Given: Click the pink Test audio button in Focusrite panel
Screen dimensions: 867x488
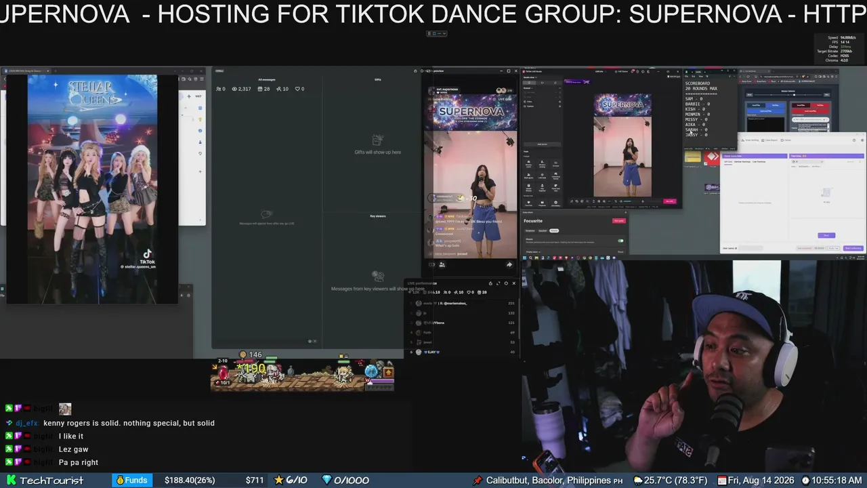Looking at the screenshot, I should pyautogui.click(x=618, y=221).
